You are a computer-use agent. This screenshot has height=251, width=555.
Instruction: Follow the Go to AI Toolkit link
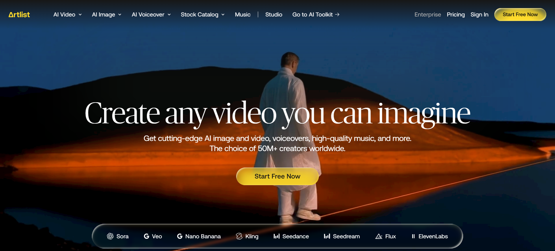point(316,14)
